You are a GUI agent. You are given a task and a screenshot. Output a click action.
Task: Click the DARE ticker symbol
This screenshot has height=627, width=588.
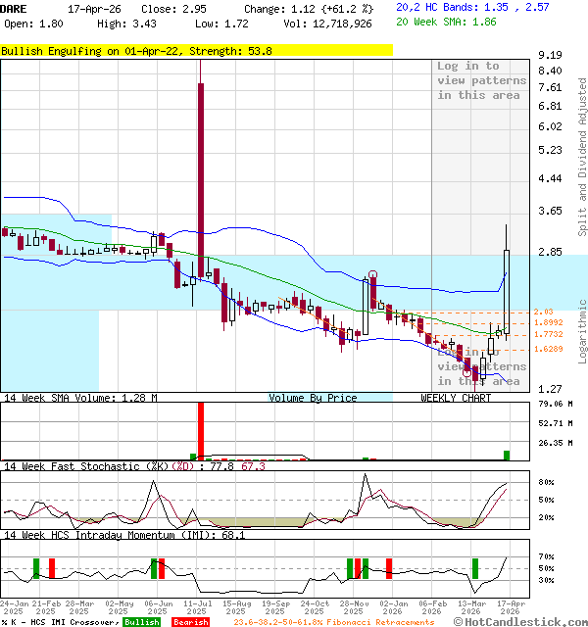coord(14,8)
